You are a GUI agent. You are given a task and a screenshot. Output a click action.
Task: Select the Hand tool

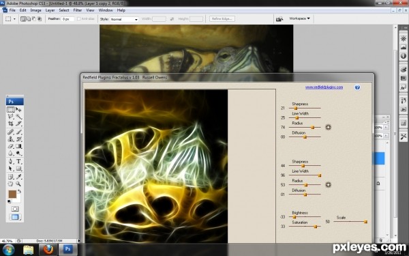(11, 184)
